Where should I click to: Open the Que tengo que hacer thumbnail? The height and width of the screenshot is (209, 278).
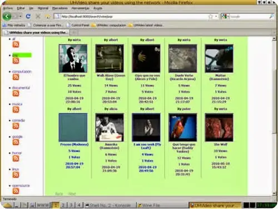tap(182, 128)
